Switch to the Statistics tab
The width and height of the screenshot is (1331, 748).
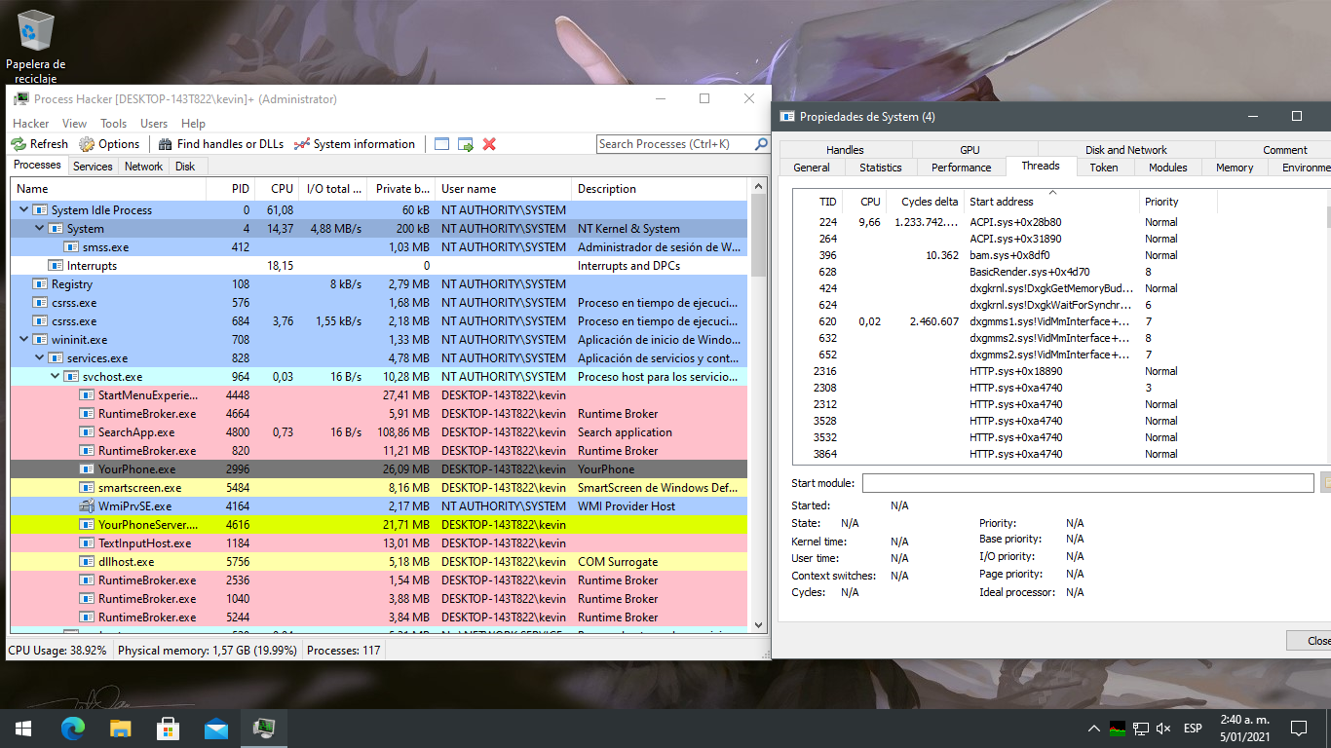(881, 168)
